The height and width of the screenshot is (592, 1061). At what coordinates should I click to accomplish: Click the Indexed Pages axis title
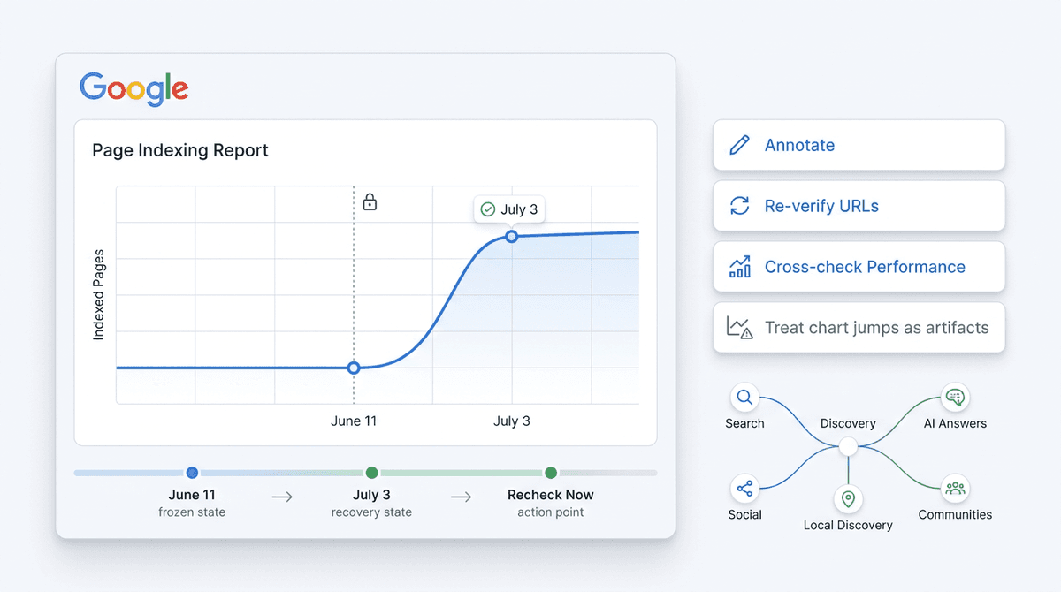click(x=99, y=295)
